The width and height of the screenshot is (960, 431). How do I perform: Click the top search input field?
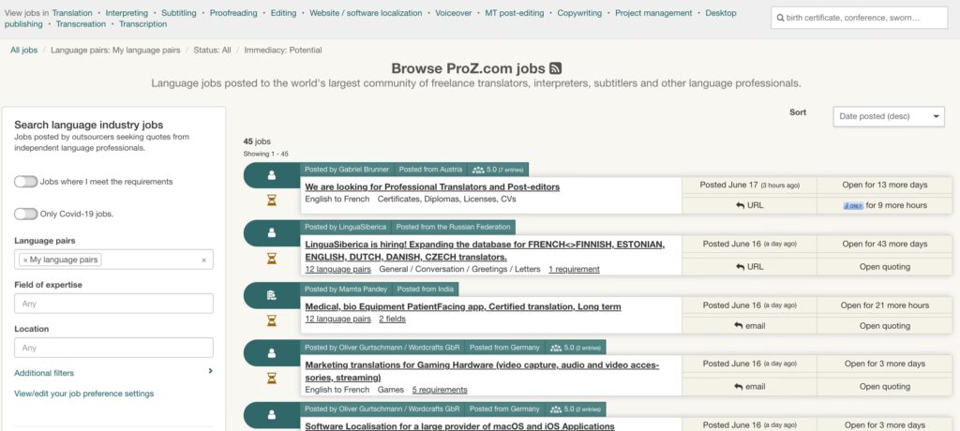pyautogui.click(x=859, y=18)
